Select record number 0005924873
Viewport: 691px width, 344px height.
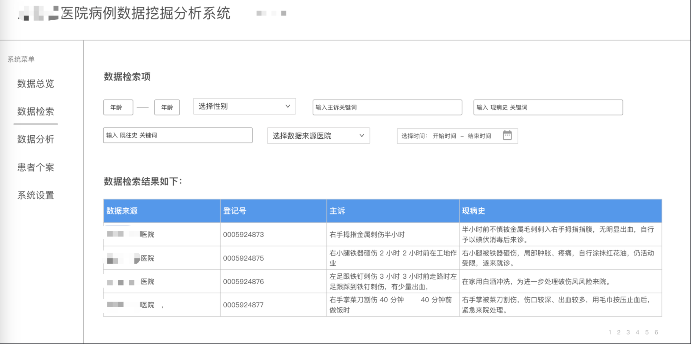coord(243,235)
